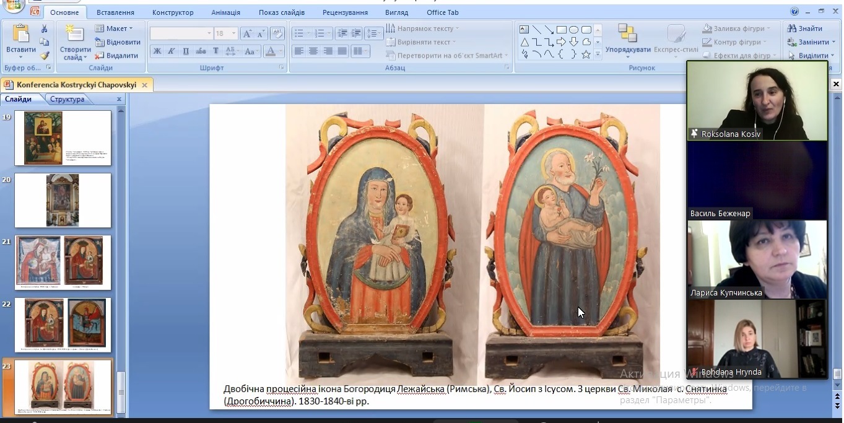The image size is (844, 423).
Task: Select the triangle shape
Action: [x=524, y=42]
